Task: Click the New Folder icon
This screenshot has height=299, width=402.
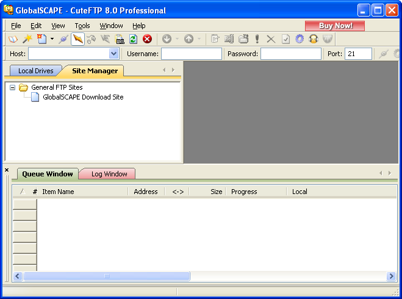Action: point(243,39)
